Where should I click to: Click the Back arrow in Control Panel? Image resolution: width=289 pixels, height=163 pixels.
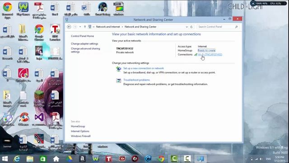tap(69, 27)
